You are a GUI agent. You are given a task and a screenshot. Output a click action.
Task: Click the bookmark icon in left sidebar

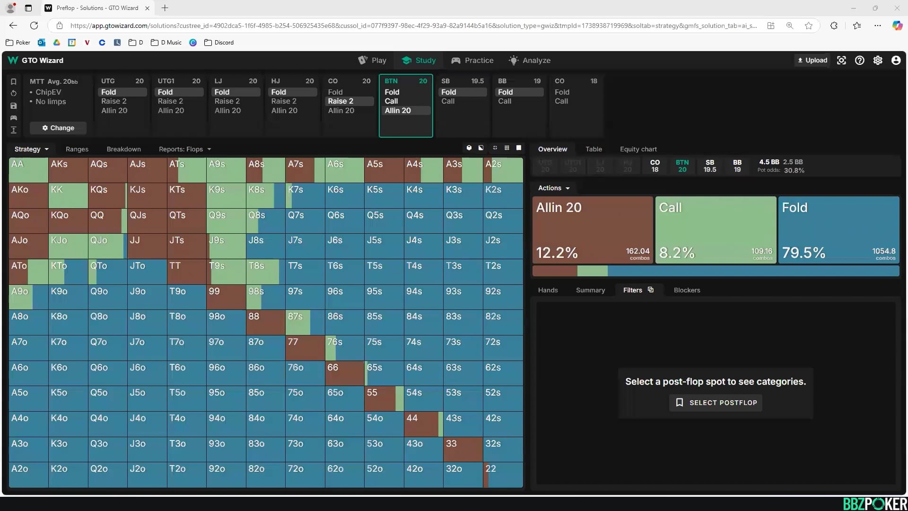(x=14, y=81)
